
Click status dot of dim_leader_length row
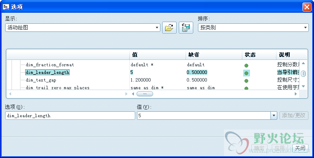pos(246,73)
